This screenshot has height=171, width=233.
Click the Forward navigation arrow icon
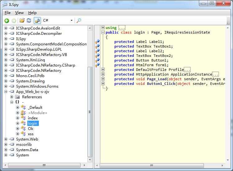tap(14, 21)
